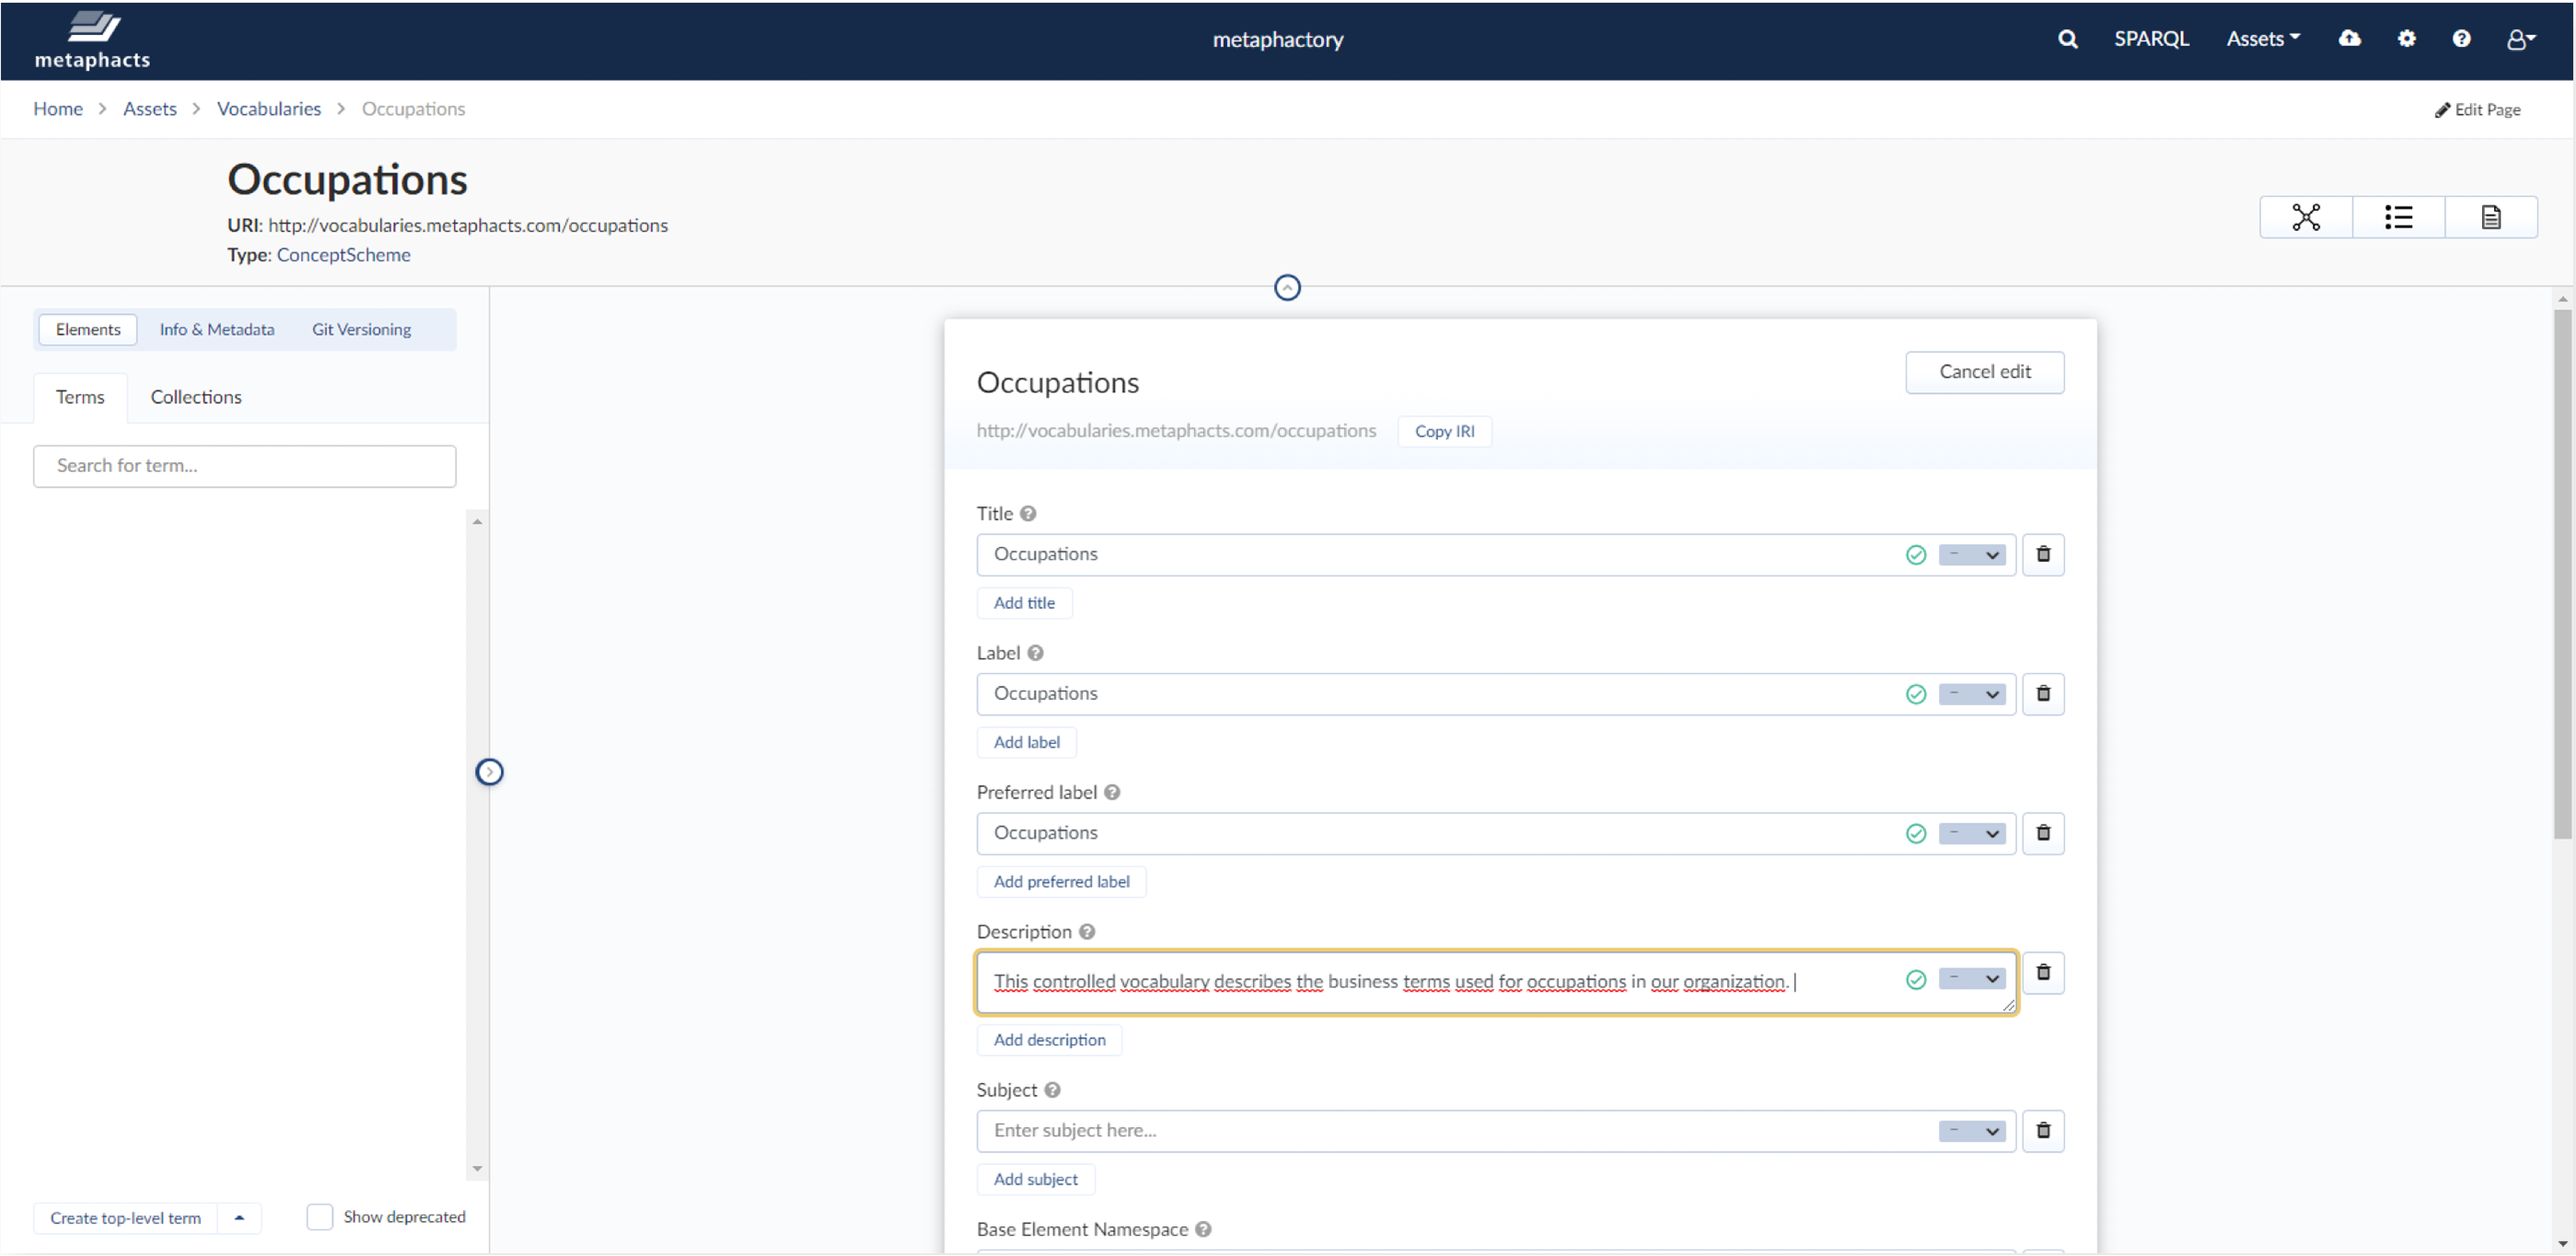The height and width of the screenshot is (1256, 2576).
Task: Click Add description button
Action: pos(1049,1040)
